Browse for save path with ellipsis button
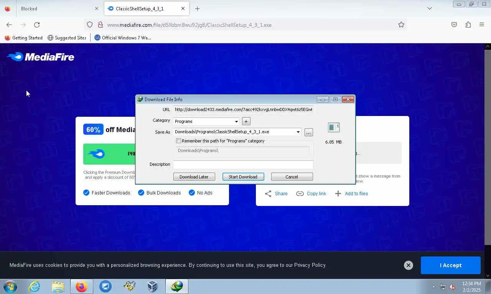This screenshot has height=294, width=491. coord(309,132)
